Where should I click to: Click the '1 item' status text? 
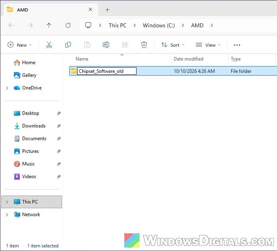(12, 246)
